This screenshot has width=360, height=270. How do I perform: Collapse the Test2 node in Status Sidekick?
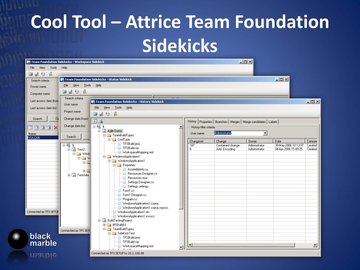pyautogui.click(x=69, y=149)
